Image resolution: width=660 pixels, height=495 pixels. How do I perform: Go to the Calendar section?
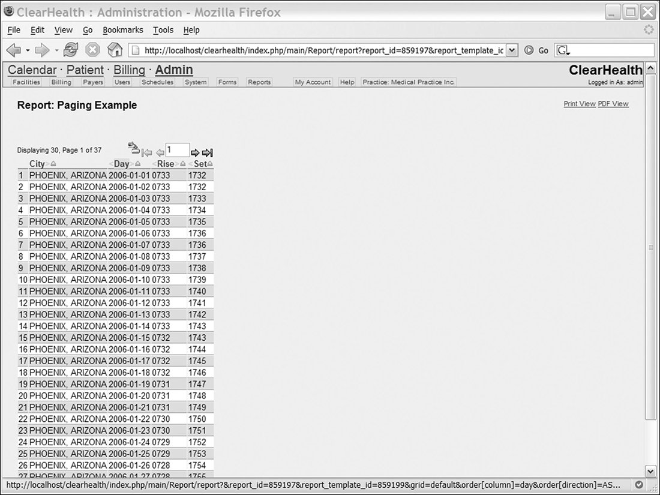coord(32,70)
